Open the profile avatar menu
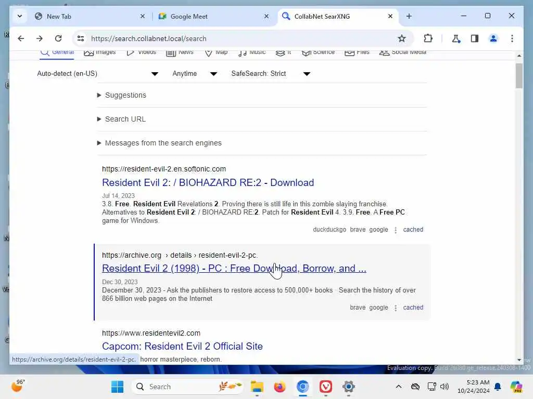 click(493, 38)
